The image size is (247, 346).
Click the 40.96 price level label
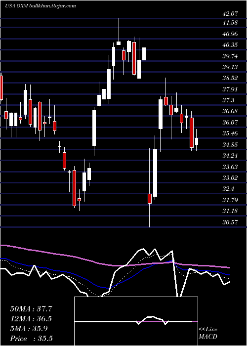pyautogui.click(x=230, y=34)
